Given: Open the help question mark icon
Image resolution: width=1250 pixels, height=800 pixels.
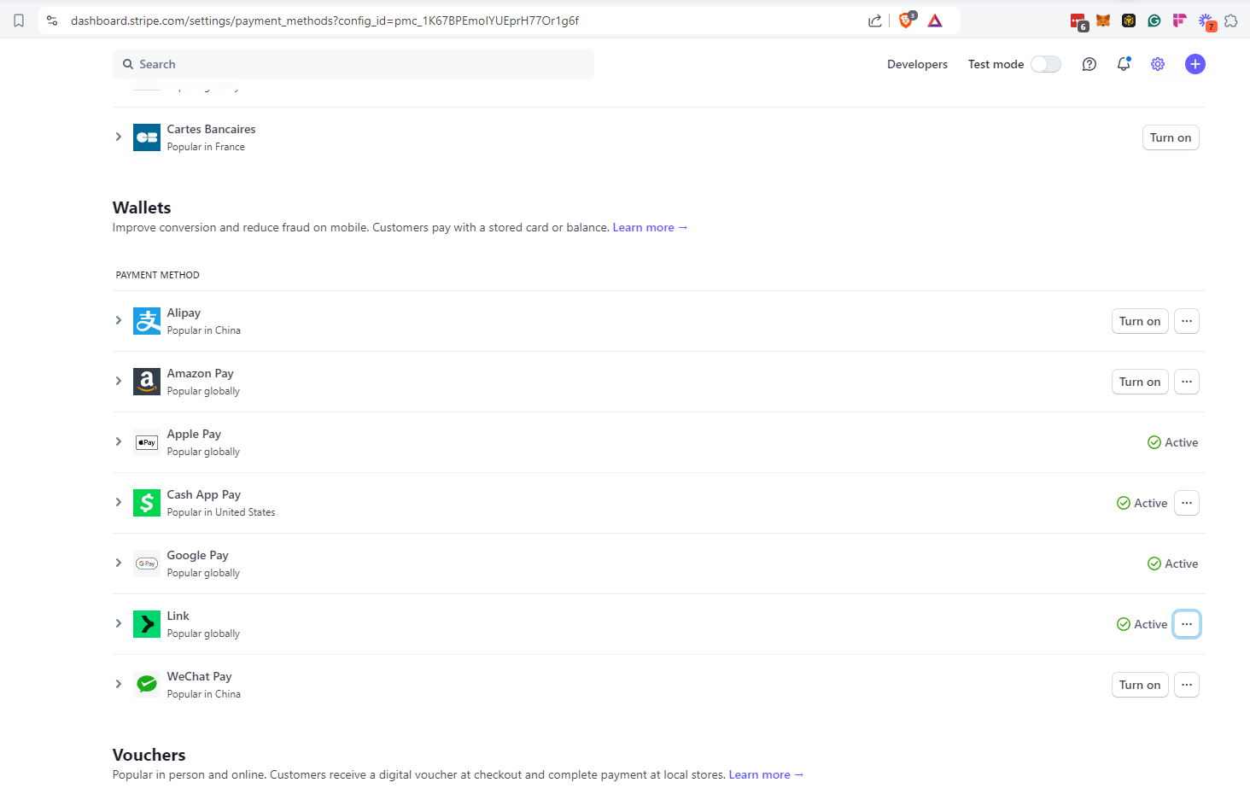Looking at the screenshot, I should (1089, 64).
